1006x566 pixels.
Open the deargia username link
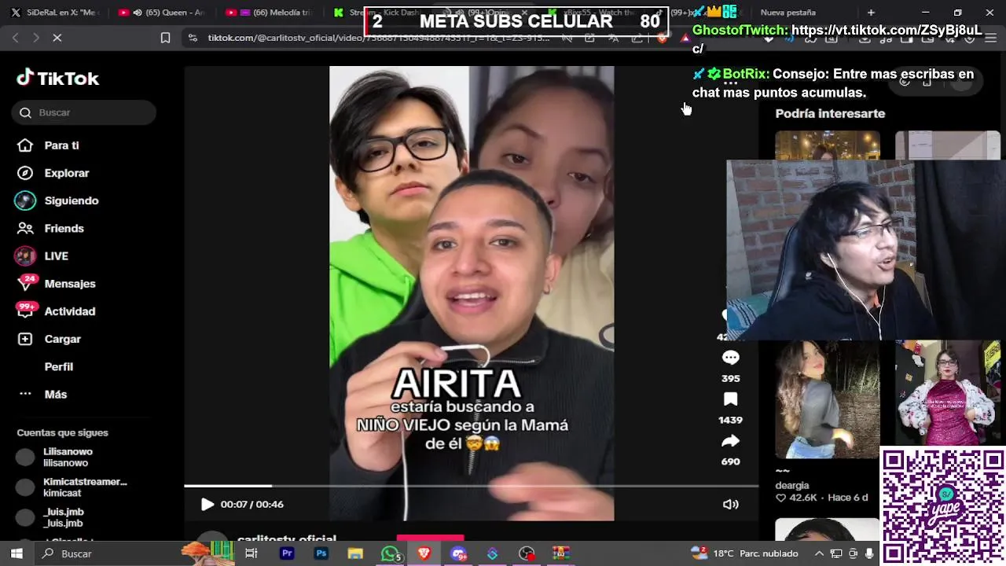pyautogui.click(x=791, y=485)
